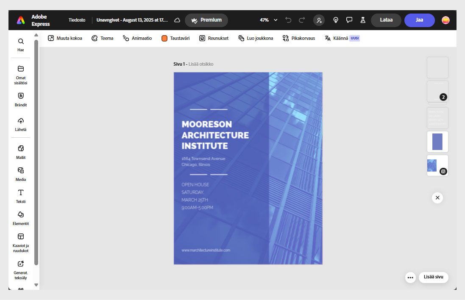Viewport: 465px width, 300px height.
Task: Open the three-dot more options menu
Action: [x=410, y=278]
